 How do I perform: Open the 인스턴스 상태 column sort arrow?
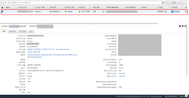(76, 8)
